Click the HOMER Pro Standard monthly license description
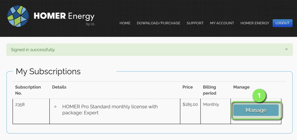Screen dimensions: 297x140 coord(110,110)
